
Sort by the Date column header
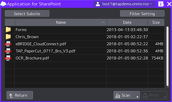[127, 22]
